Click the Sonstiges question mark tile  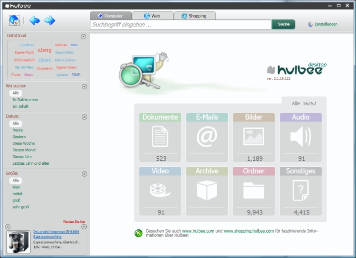click(x=300, y=191)
